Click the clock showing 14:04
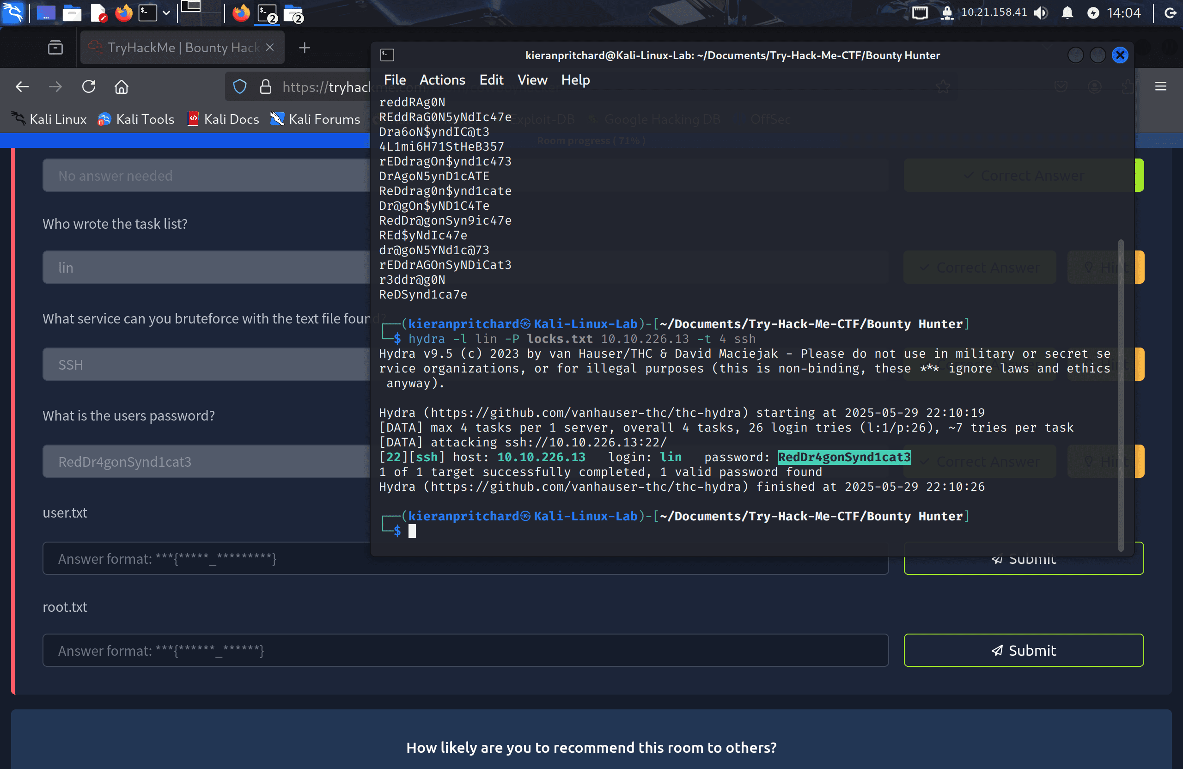1183x769 pixels. [1123, 13]
